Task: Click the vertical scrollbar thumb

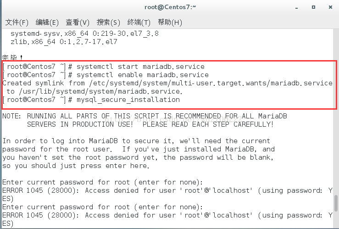Action: [x=336, y=203]
